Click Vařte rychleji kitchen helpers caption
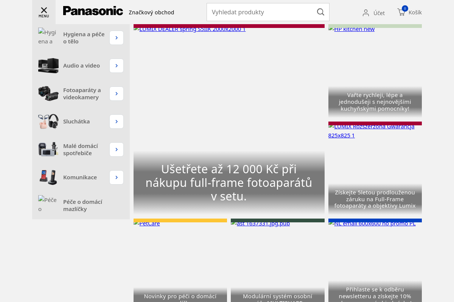Viewport: 454px width, 302px height. point(375,102)
